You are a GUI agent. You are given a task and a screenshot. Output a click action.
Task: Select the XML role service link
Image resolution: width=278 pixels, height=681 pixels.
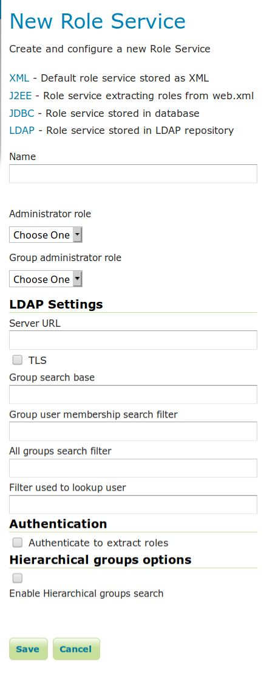(x=19, y=78)
